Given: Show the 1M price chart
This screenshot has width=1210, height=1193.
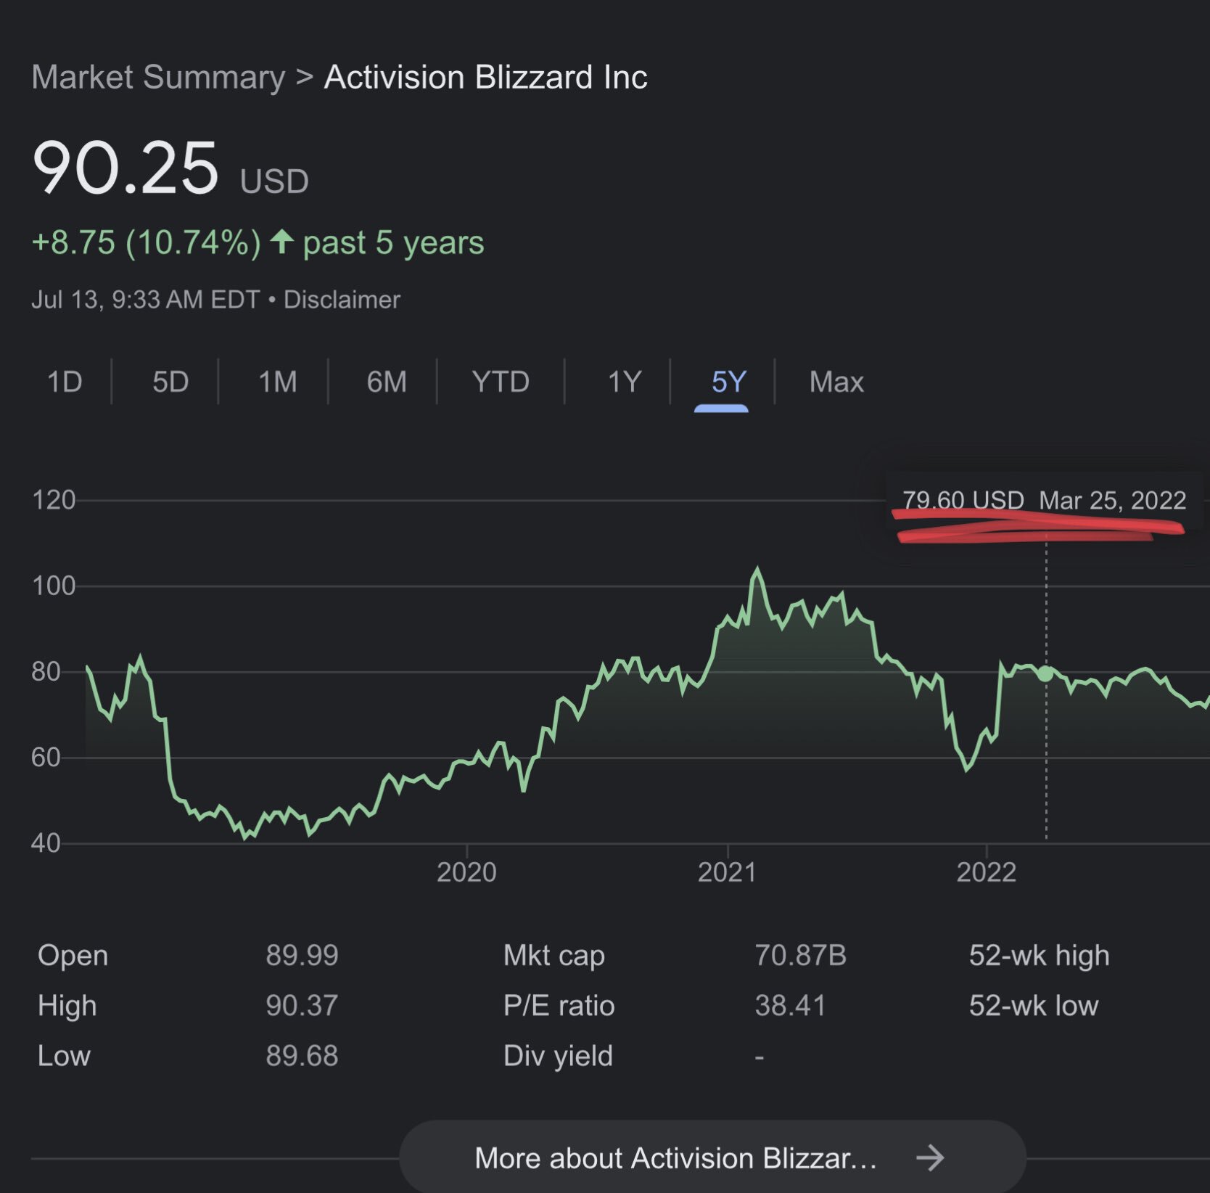Looking at the screenshot, I should (278, 382).
